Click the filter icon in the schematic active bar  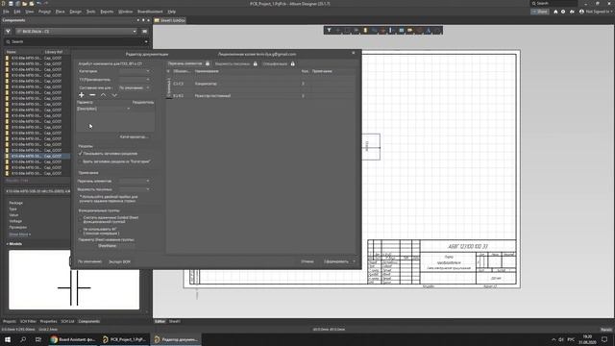tap(329, 30)
